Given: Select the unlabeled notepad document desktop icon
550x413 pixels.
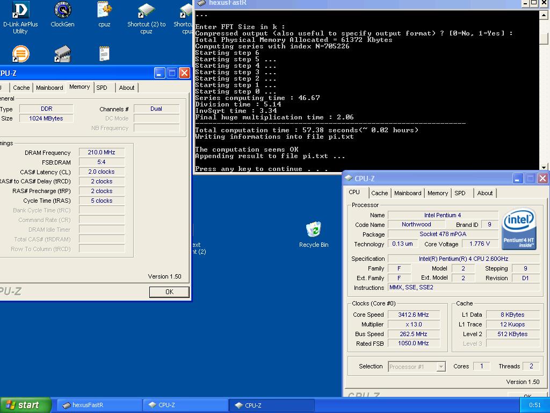Looking at the screenshot, I should 104,53.
